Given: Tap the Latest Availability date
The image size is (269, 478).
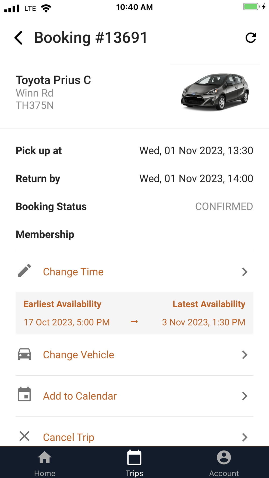Looking at the screenshot, I should pyautogui.click(x=204, y=322).
